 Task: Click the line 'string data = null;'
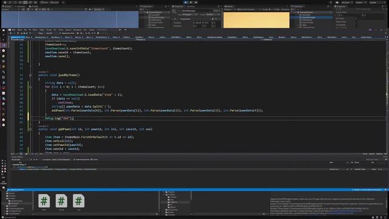click(x=61, y=83)
